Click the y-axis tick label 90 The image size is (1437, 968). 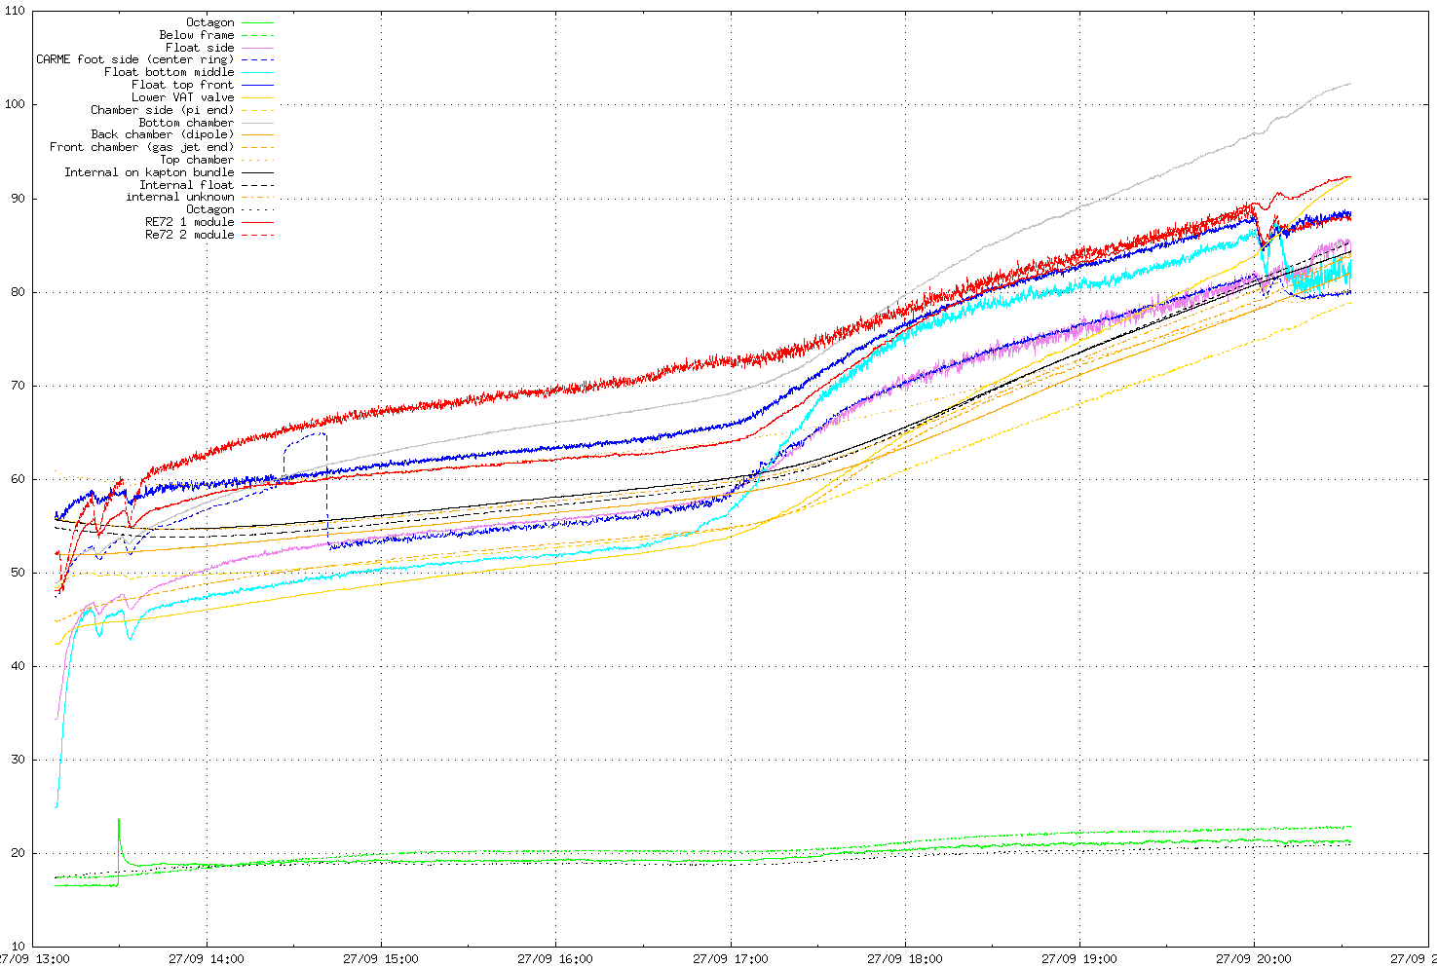point(19,199)
